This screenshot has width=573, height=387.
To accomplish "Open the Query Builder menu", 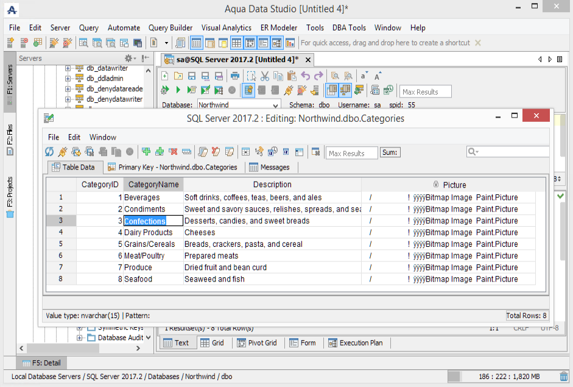I will [x=170, y=27].
